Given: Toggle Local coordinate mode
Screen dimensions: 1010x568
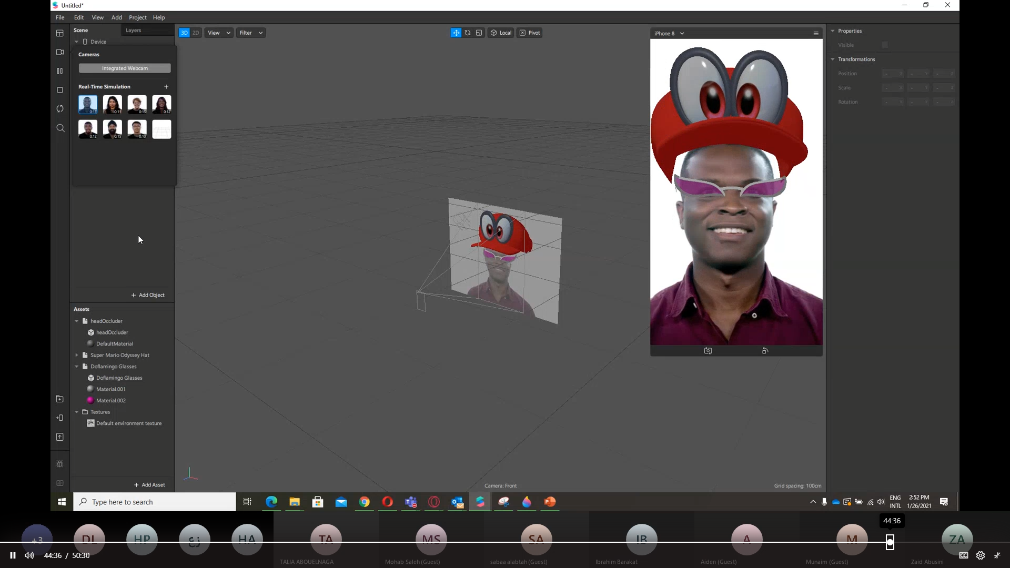Looking at the screenshot, I should click(x=501, y=33).
